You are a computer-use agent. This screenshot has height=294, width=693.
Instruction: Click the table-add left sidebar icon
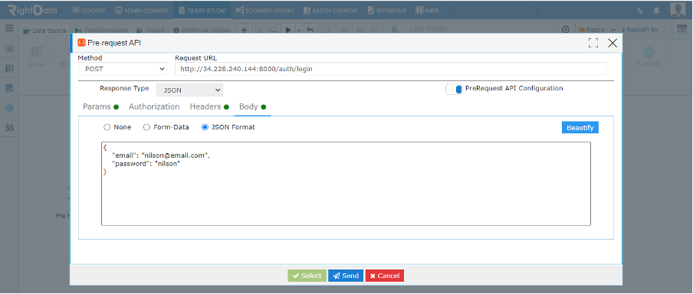tap(9, 68)
